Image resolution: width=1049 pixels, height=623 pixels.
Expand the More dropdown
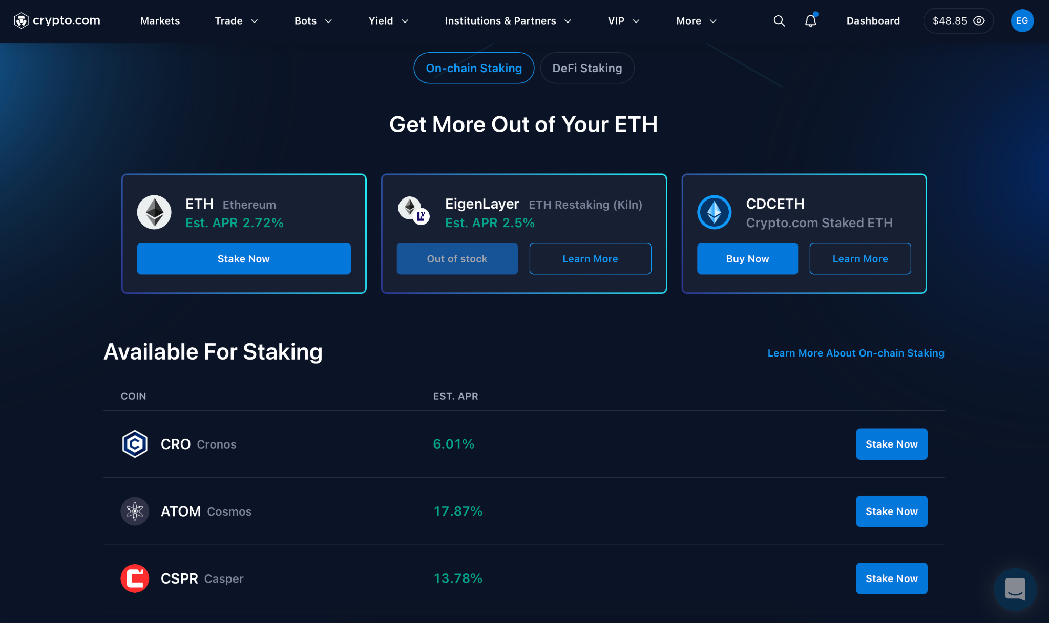[695, 21]
